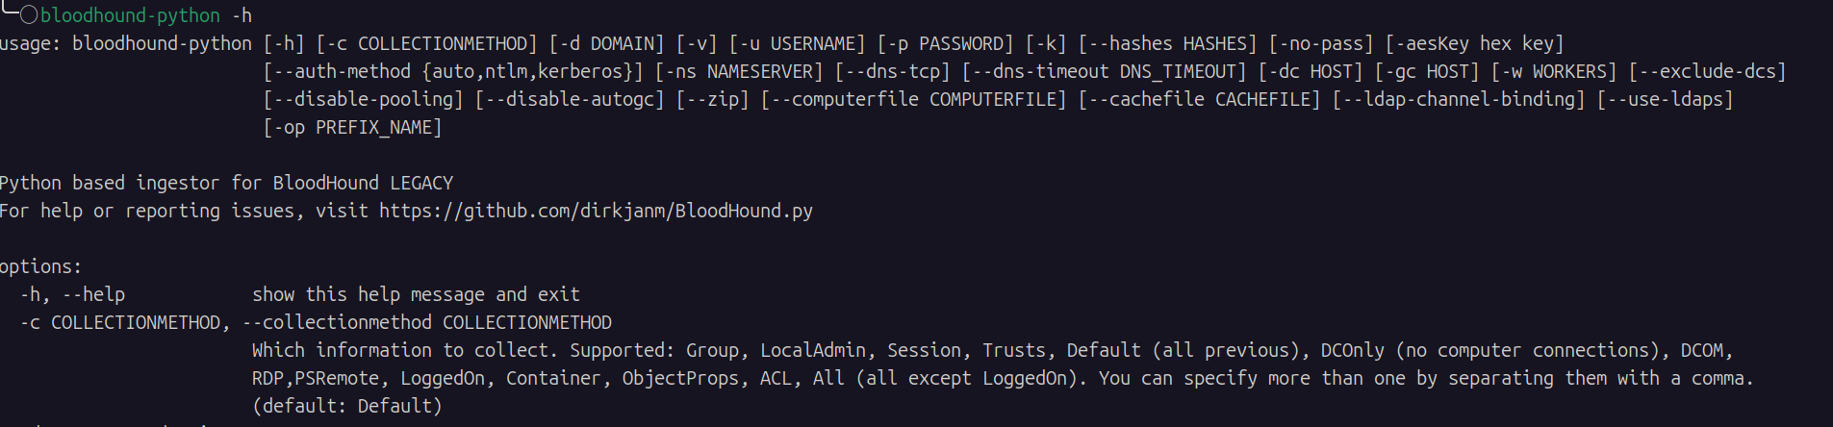Select the [-op PREFIX_NAME] argument
Image resolution: width=1833 pixels, height=427 pixels.
(x=352, y=127)
